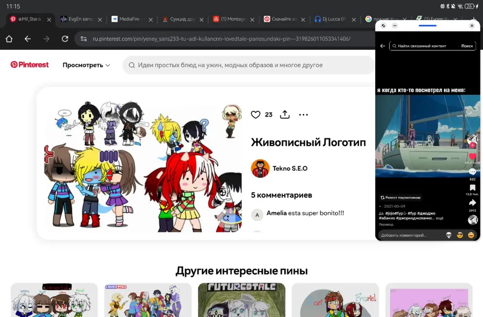Open the FUTURECOTALE pin thumbnail
483x317 pixels.
tap(241, 300)
